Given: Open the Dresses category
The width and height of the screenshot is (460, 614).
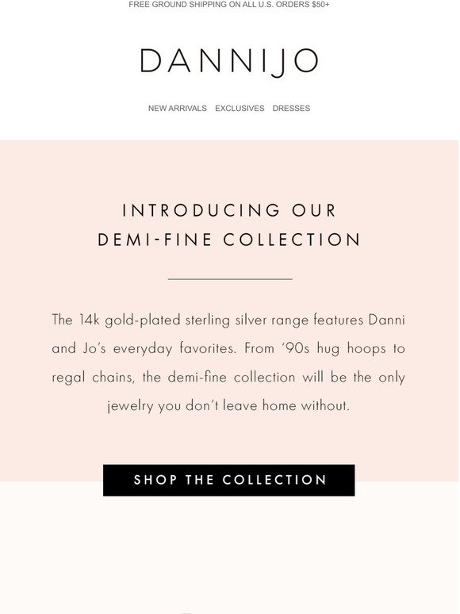Looking at the screenshot, I should click(291, 109).
